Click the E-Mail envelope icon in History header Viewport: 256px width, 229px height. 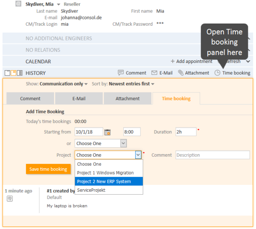pos(154,73)
